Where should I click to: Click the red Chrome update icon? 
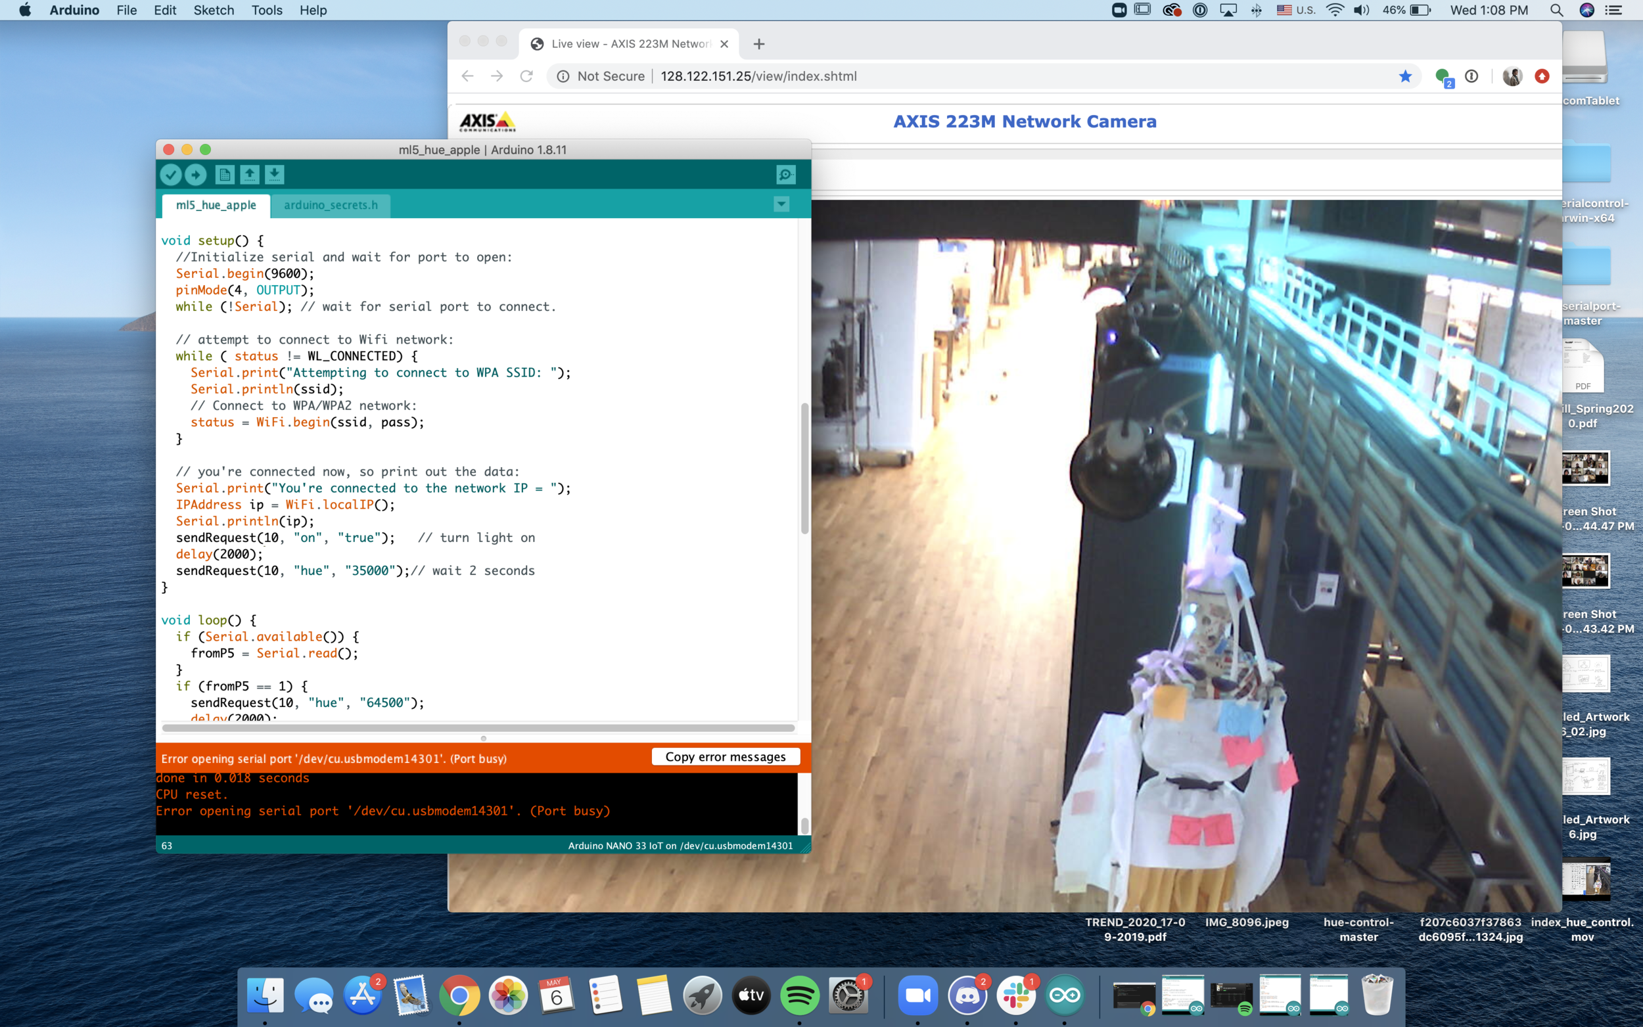click(x=1542, y=76)
